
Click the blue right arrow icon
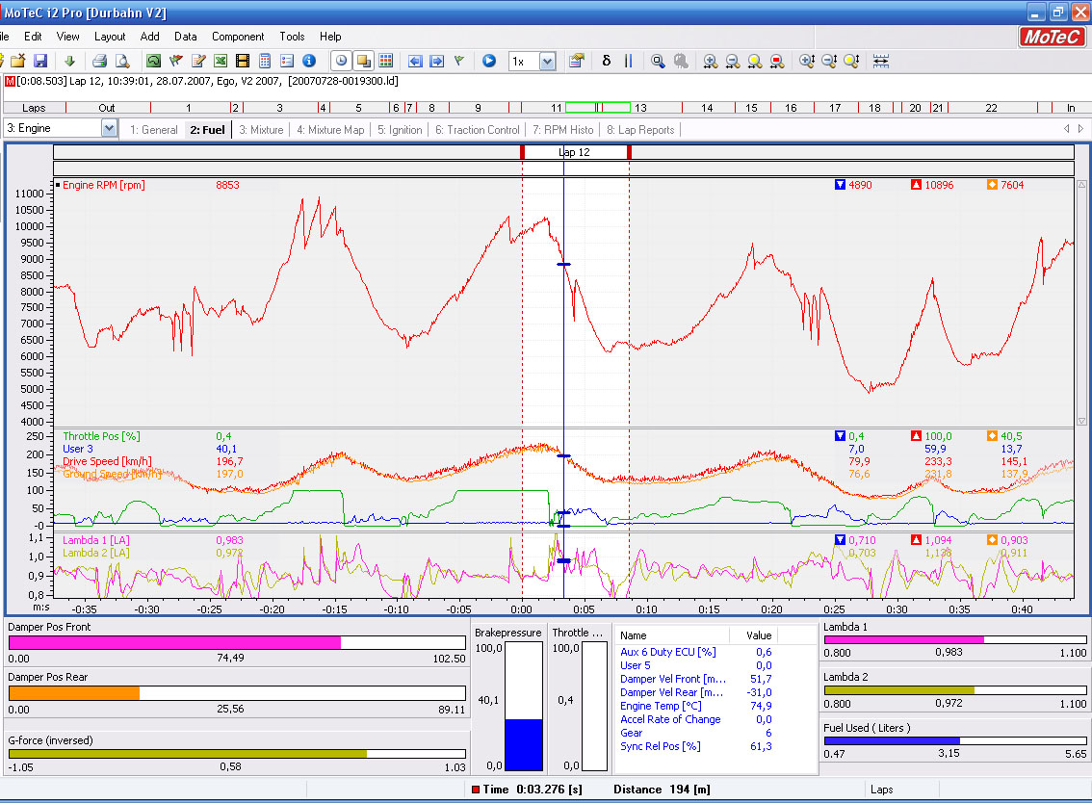coord(436,62)
